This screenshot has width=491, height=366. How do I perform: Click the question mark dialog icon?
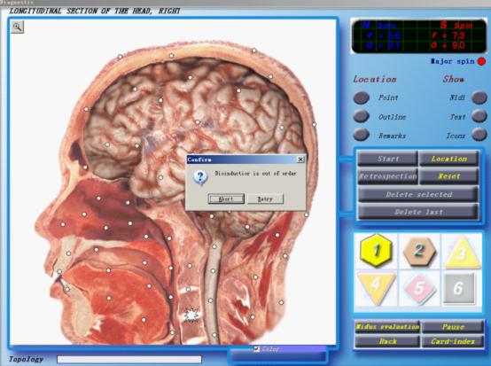pos(200,177)
